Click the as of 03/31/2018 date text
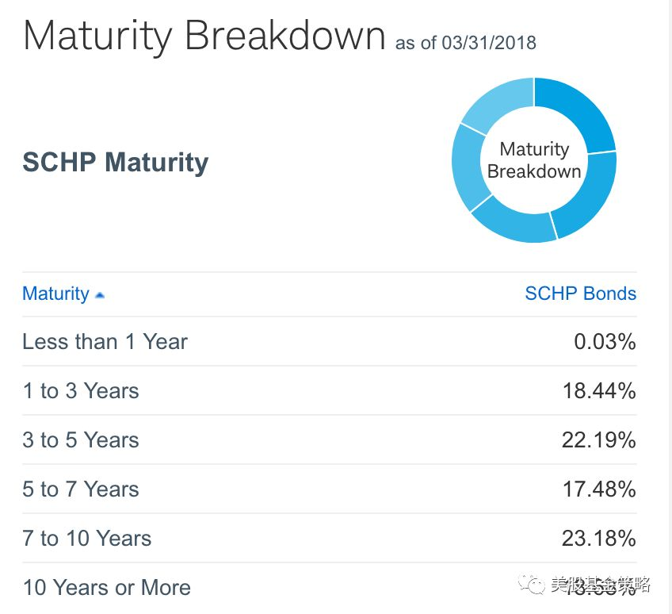The height and width of the screenshot is (614, 672). coord(465,42)
